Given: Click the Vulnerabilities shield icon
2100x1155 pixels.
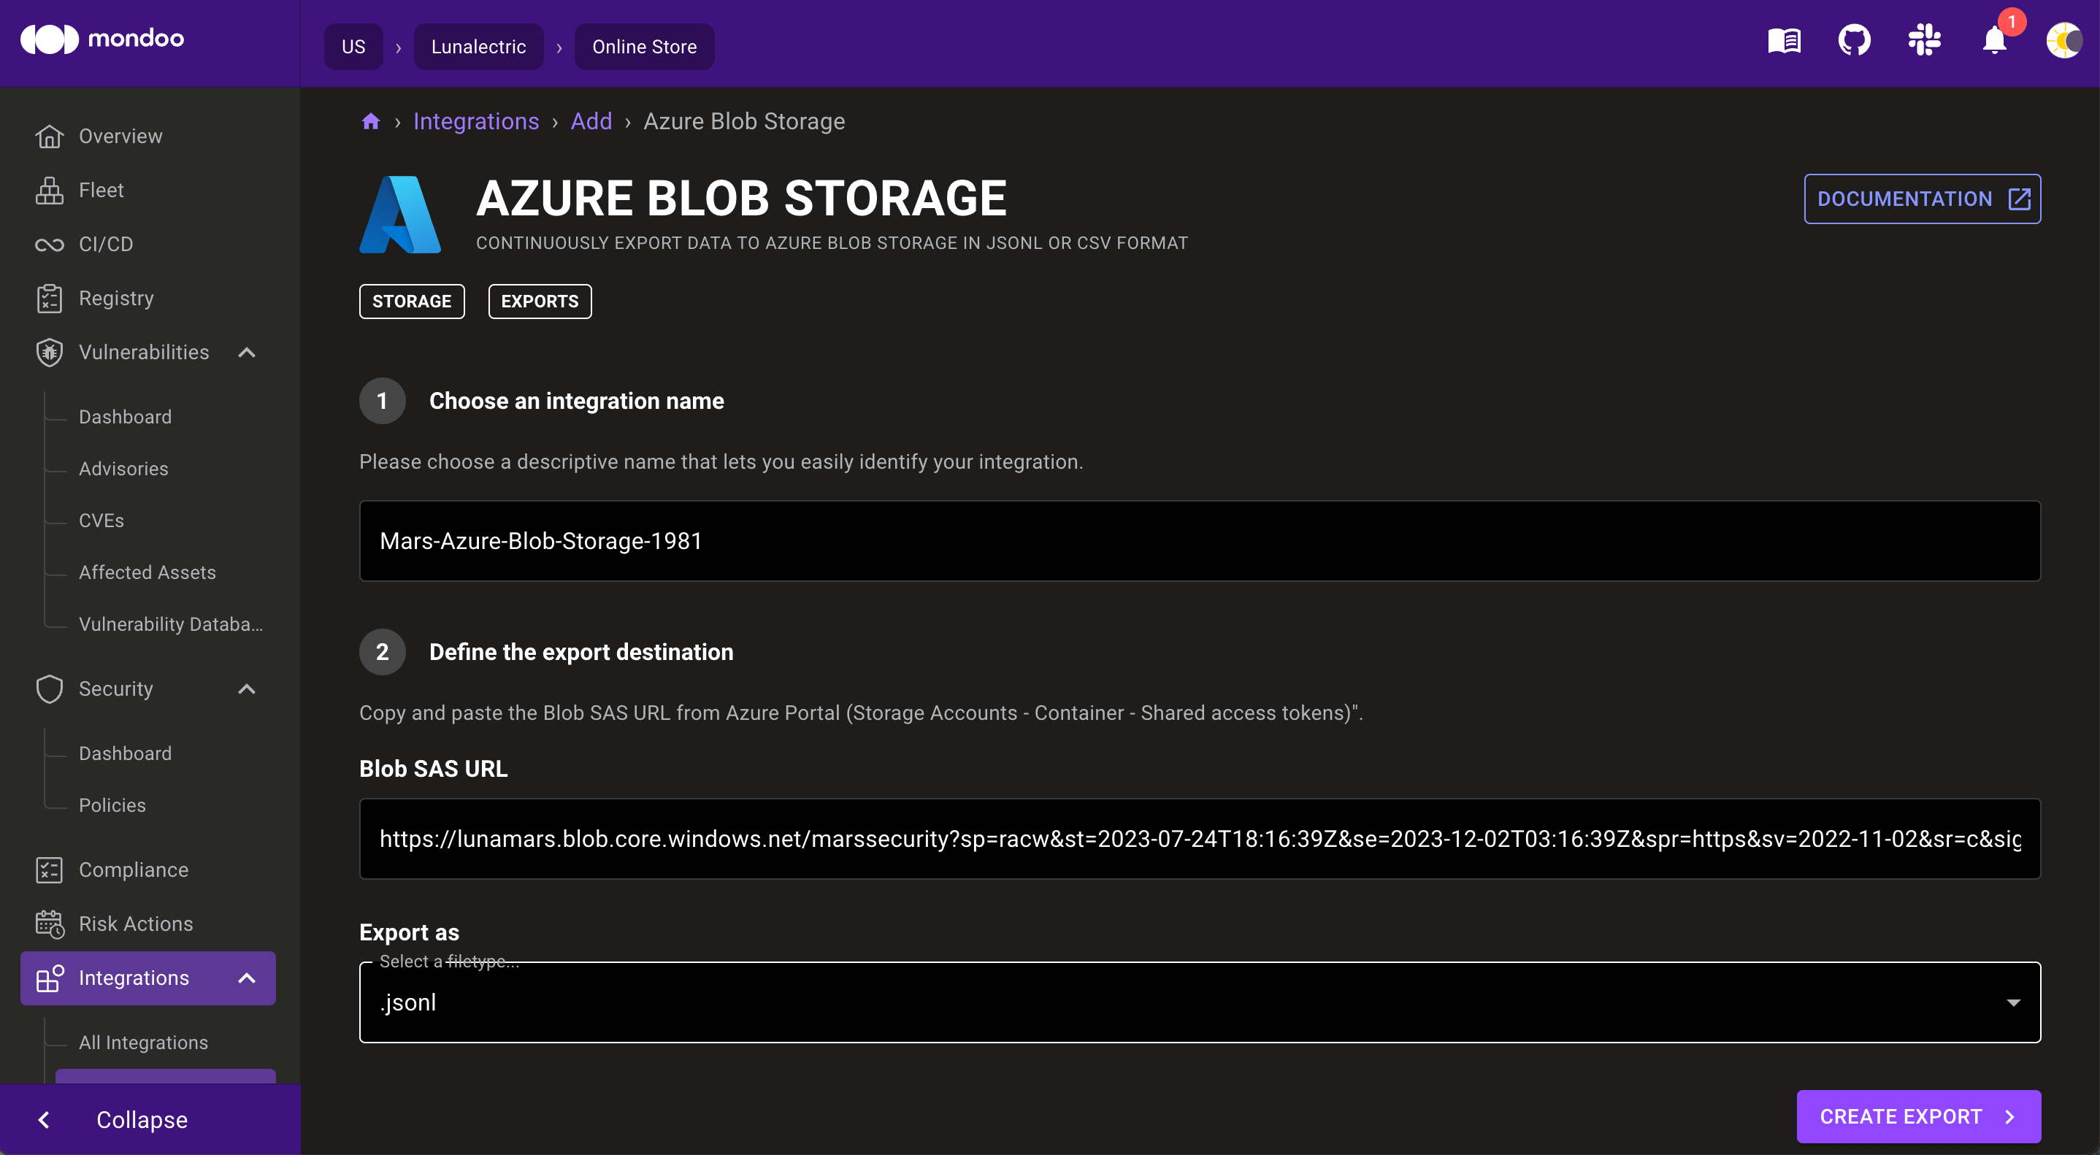Looking at the screenshot, I should click(48, 351).
